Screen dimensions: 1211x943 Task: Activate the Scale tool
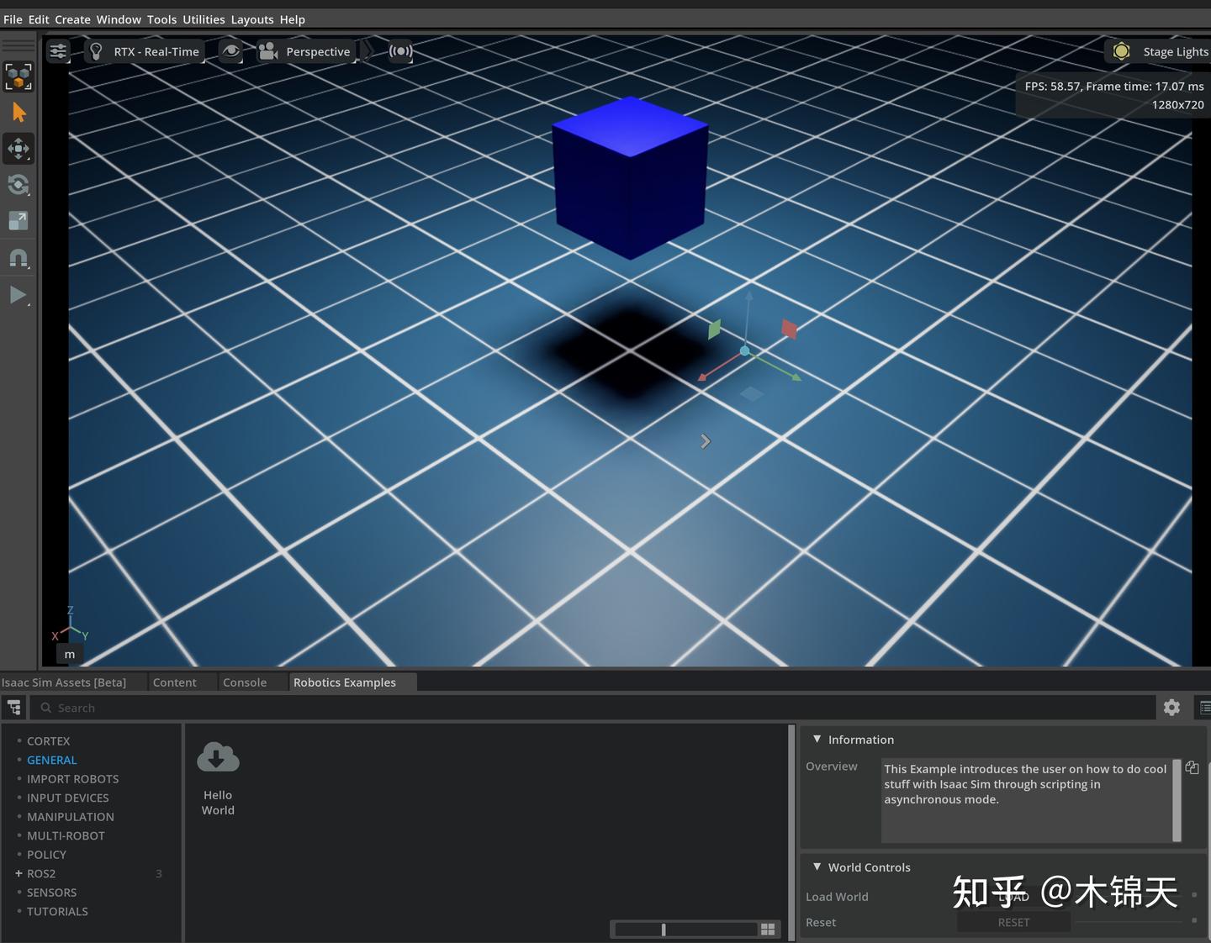point(19,221)
